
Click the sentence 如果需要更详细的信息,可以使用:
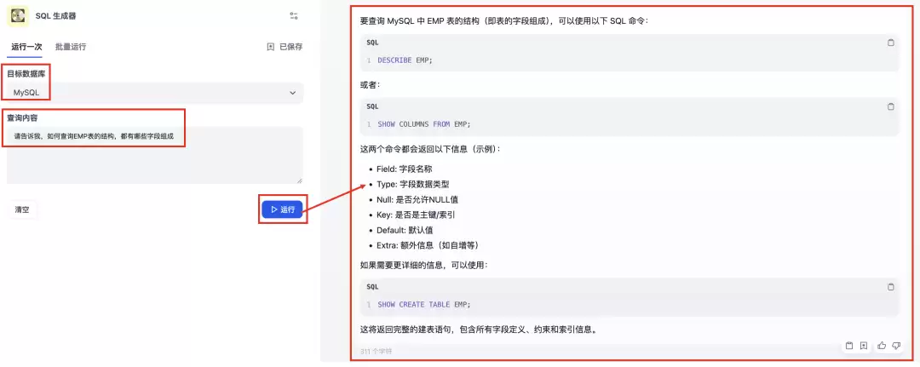click(x=423, y=265)
